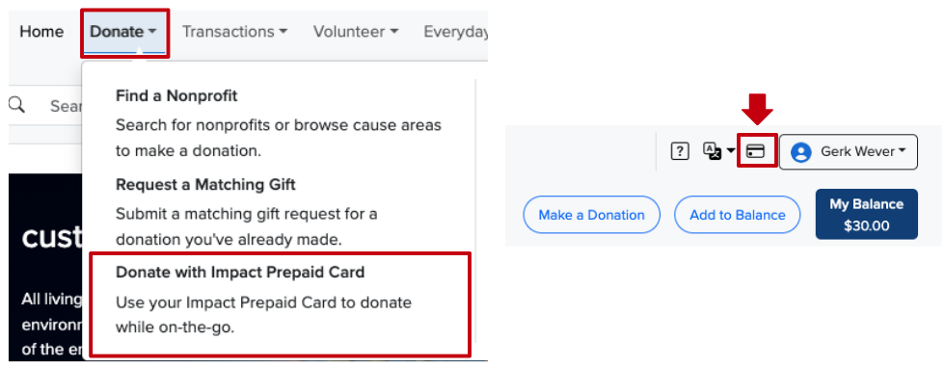Click the red arrow annotation above card icon

757,108
